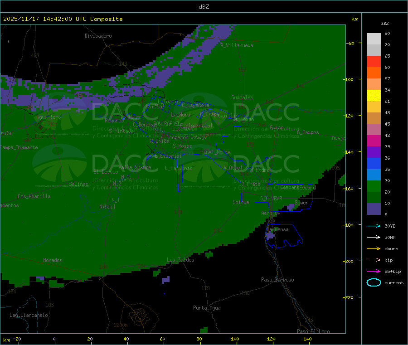Viewport: 408px width, 345px height.
Task: Click the 'Cds_Amarilla' map label
Action: point(34,196)
